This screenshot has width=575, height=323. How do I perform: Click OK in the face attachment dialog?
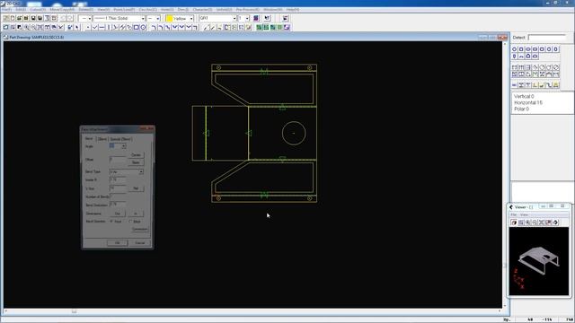118,243
